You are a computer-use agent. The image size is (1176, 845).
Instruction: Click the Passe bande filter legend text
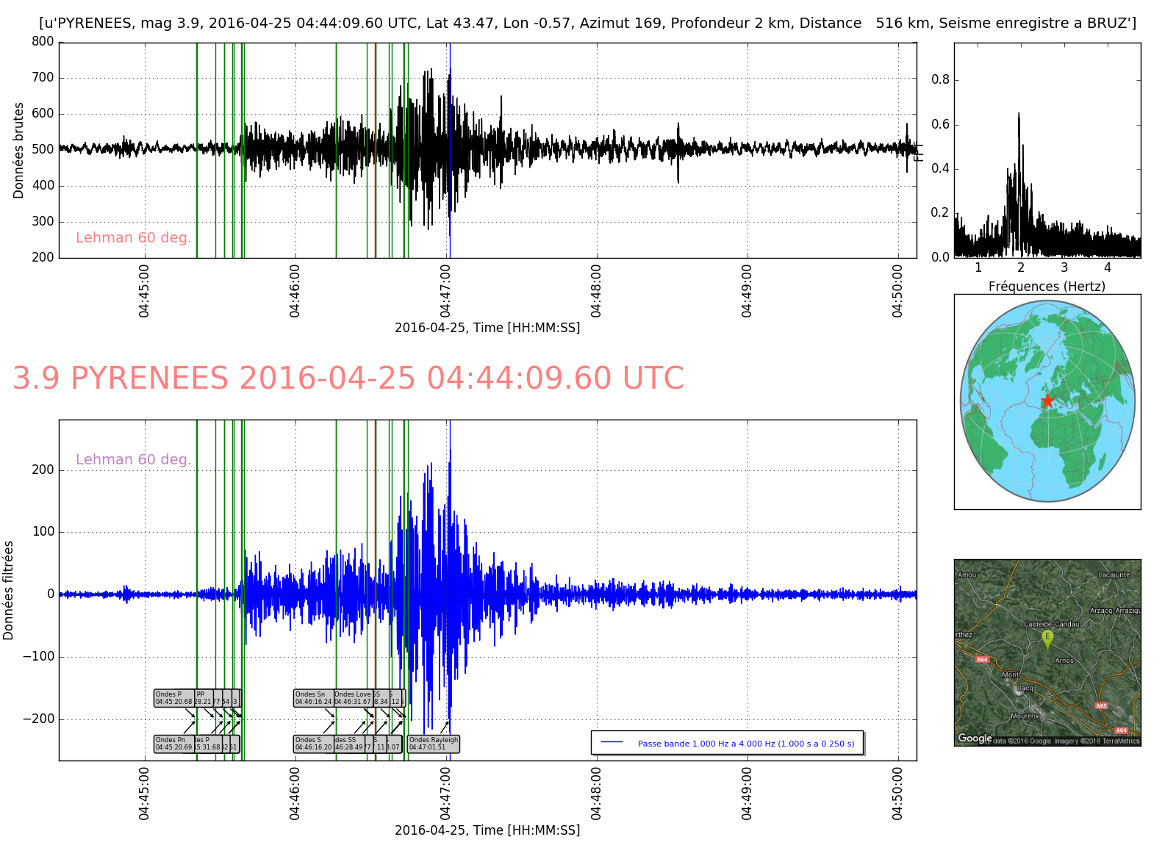(745, 744)
